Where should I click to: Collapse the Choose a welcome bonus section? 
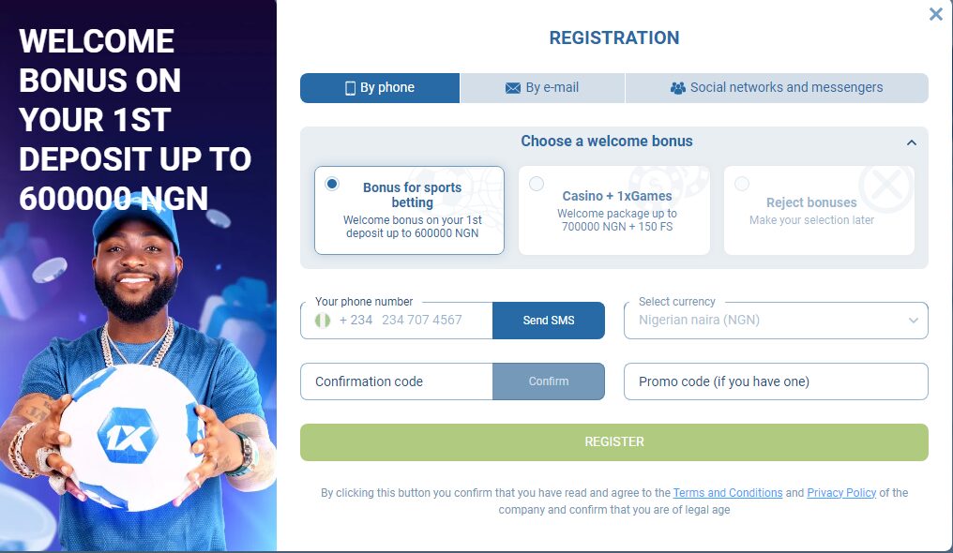(x=911, y=142)
